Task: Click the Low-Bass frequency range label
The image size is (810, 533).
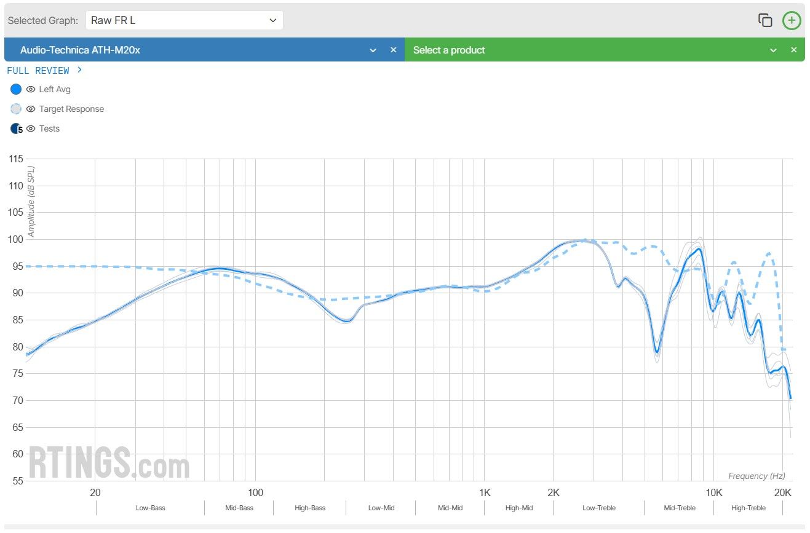Action: coord(151,508)
